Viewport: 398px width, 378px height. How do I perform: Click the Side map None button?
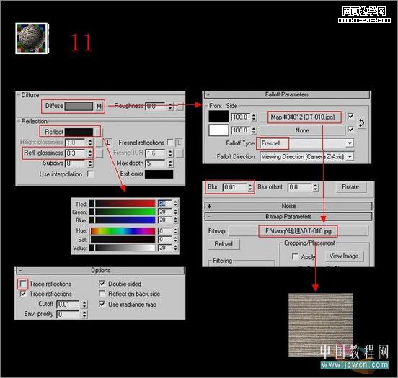click(x=303, y=130)
